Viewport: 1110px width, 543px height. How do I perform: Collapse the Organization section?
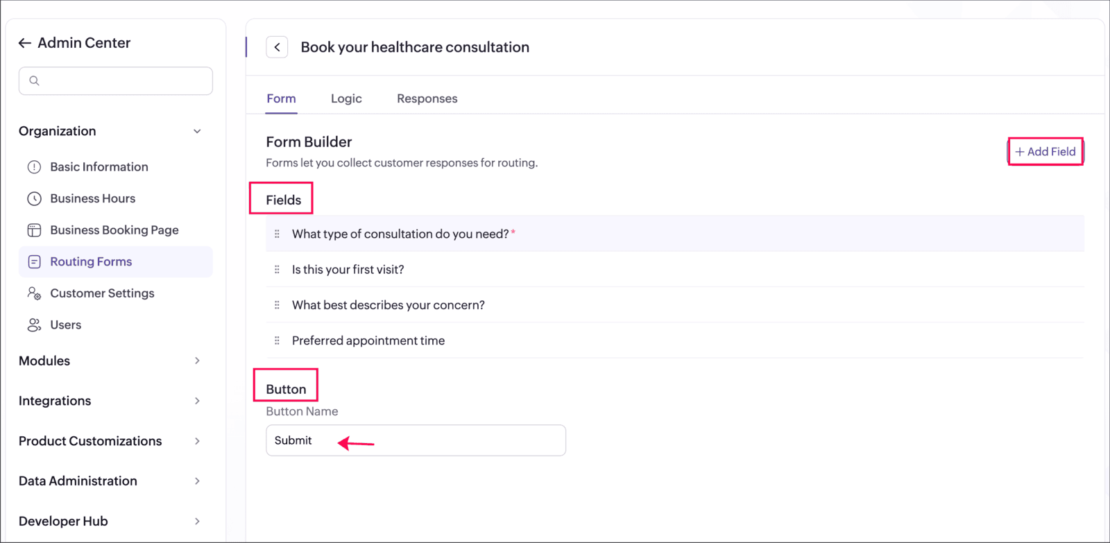197,131
